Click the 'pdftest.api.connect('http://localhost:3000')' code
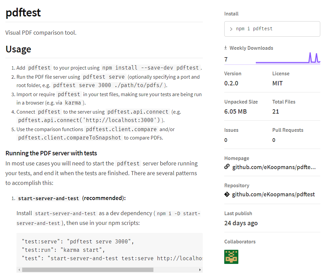The height and width of the screenshot is (275, 331). point(89,120)
